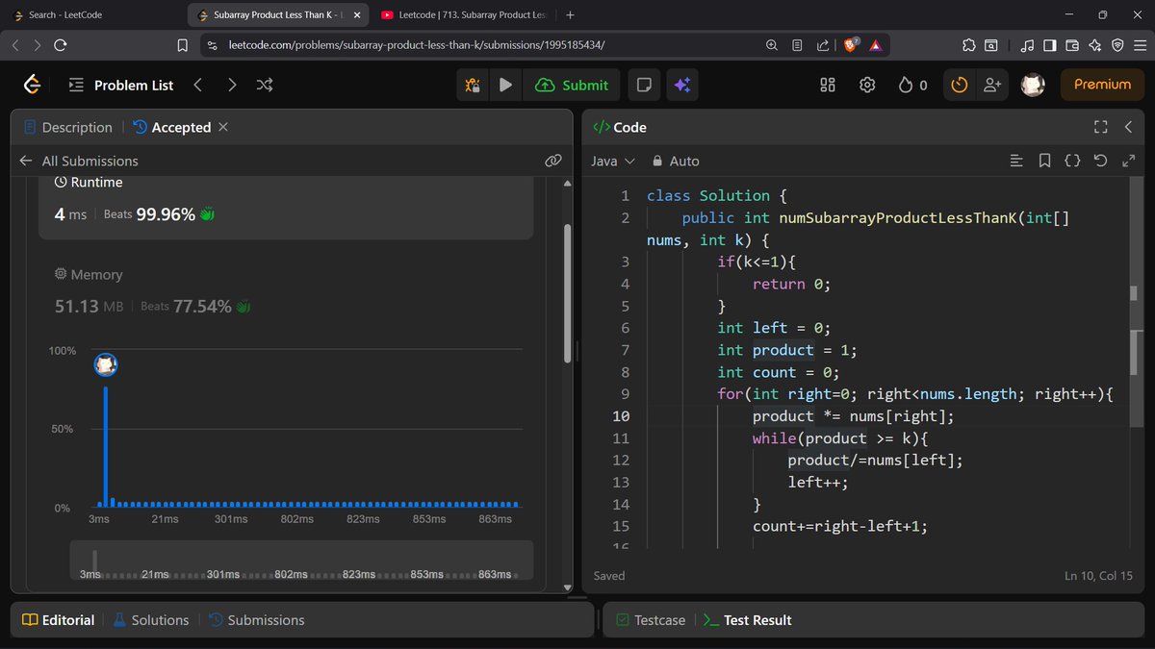
Task: Click 'count+=right-left+1;' code line
Action: [x=839, y=526]
